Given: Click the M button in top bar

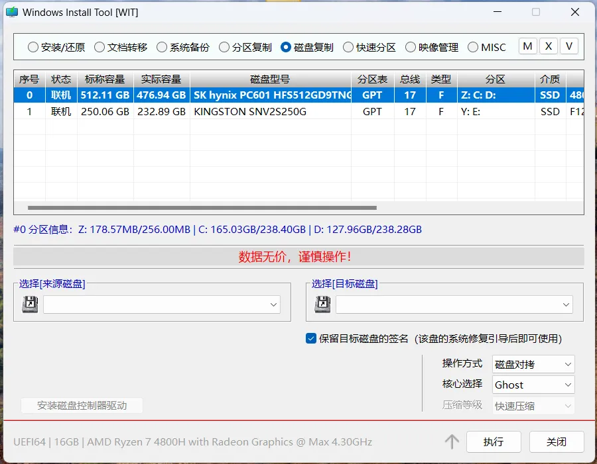Looking at the screenshot, I should 528,46.
